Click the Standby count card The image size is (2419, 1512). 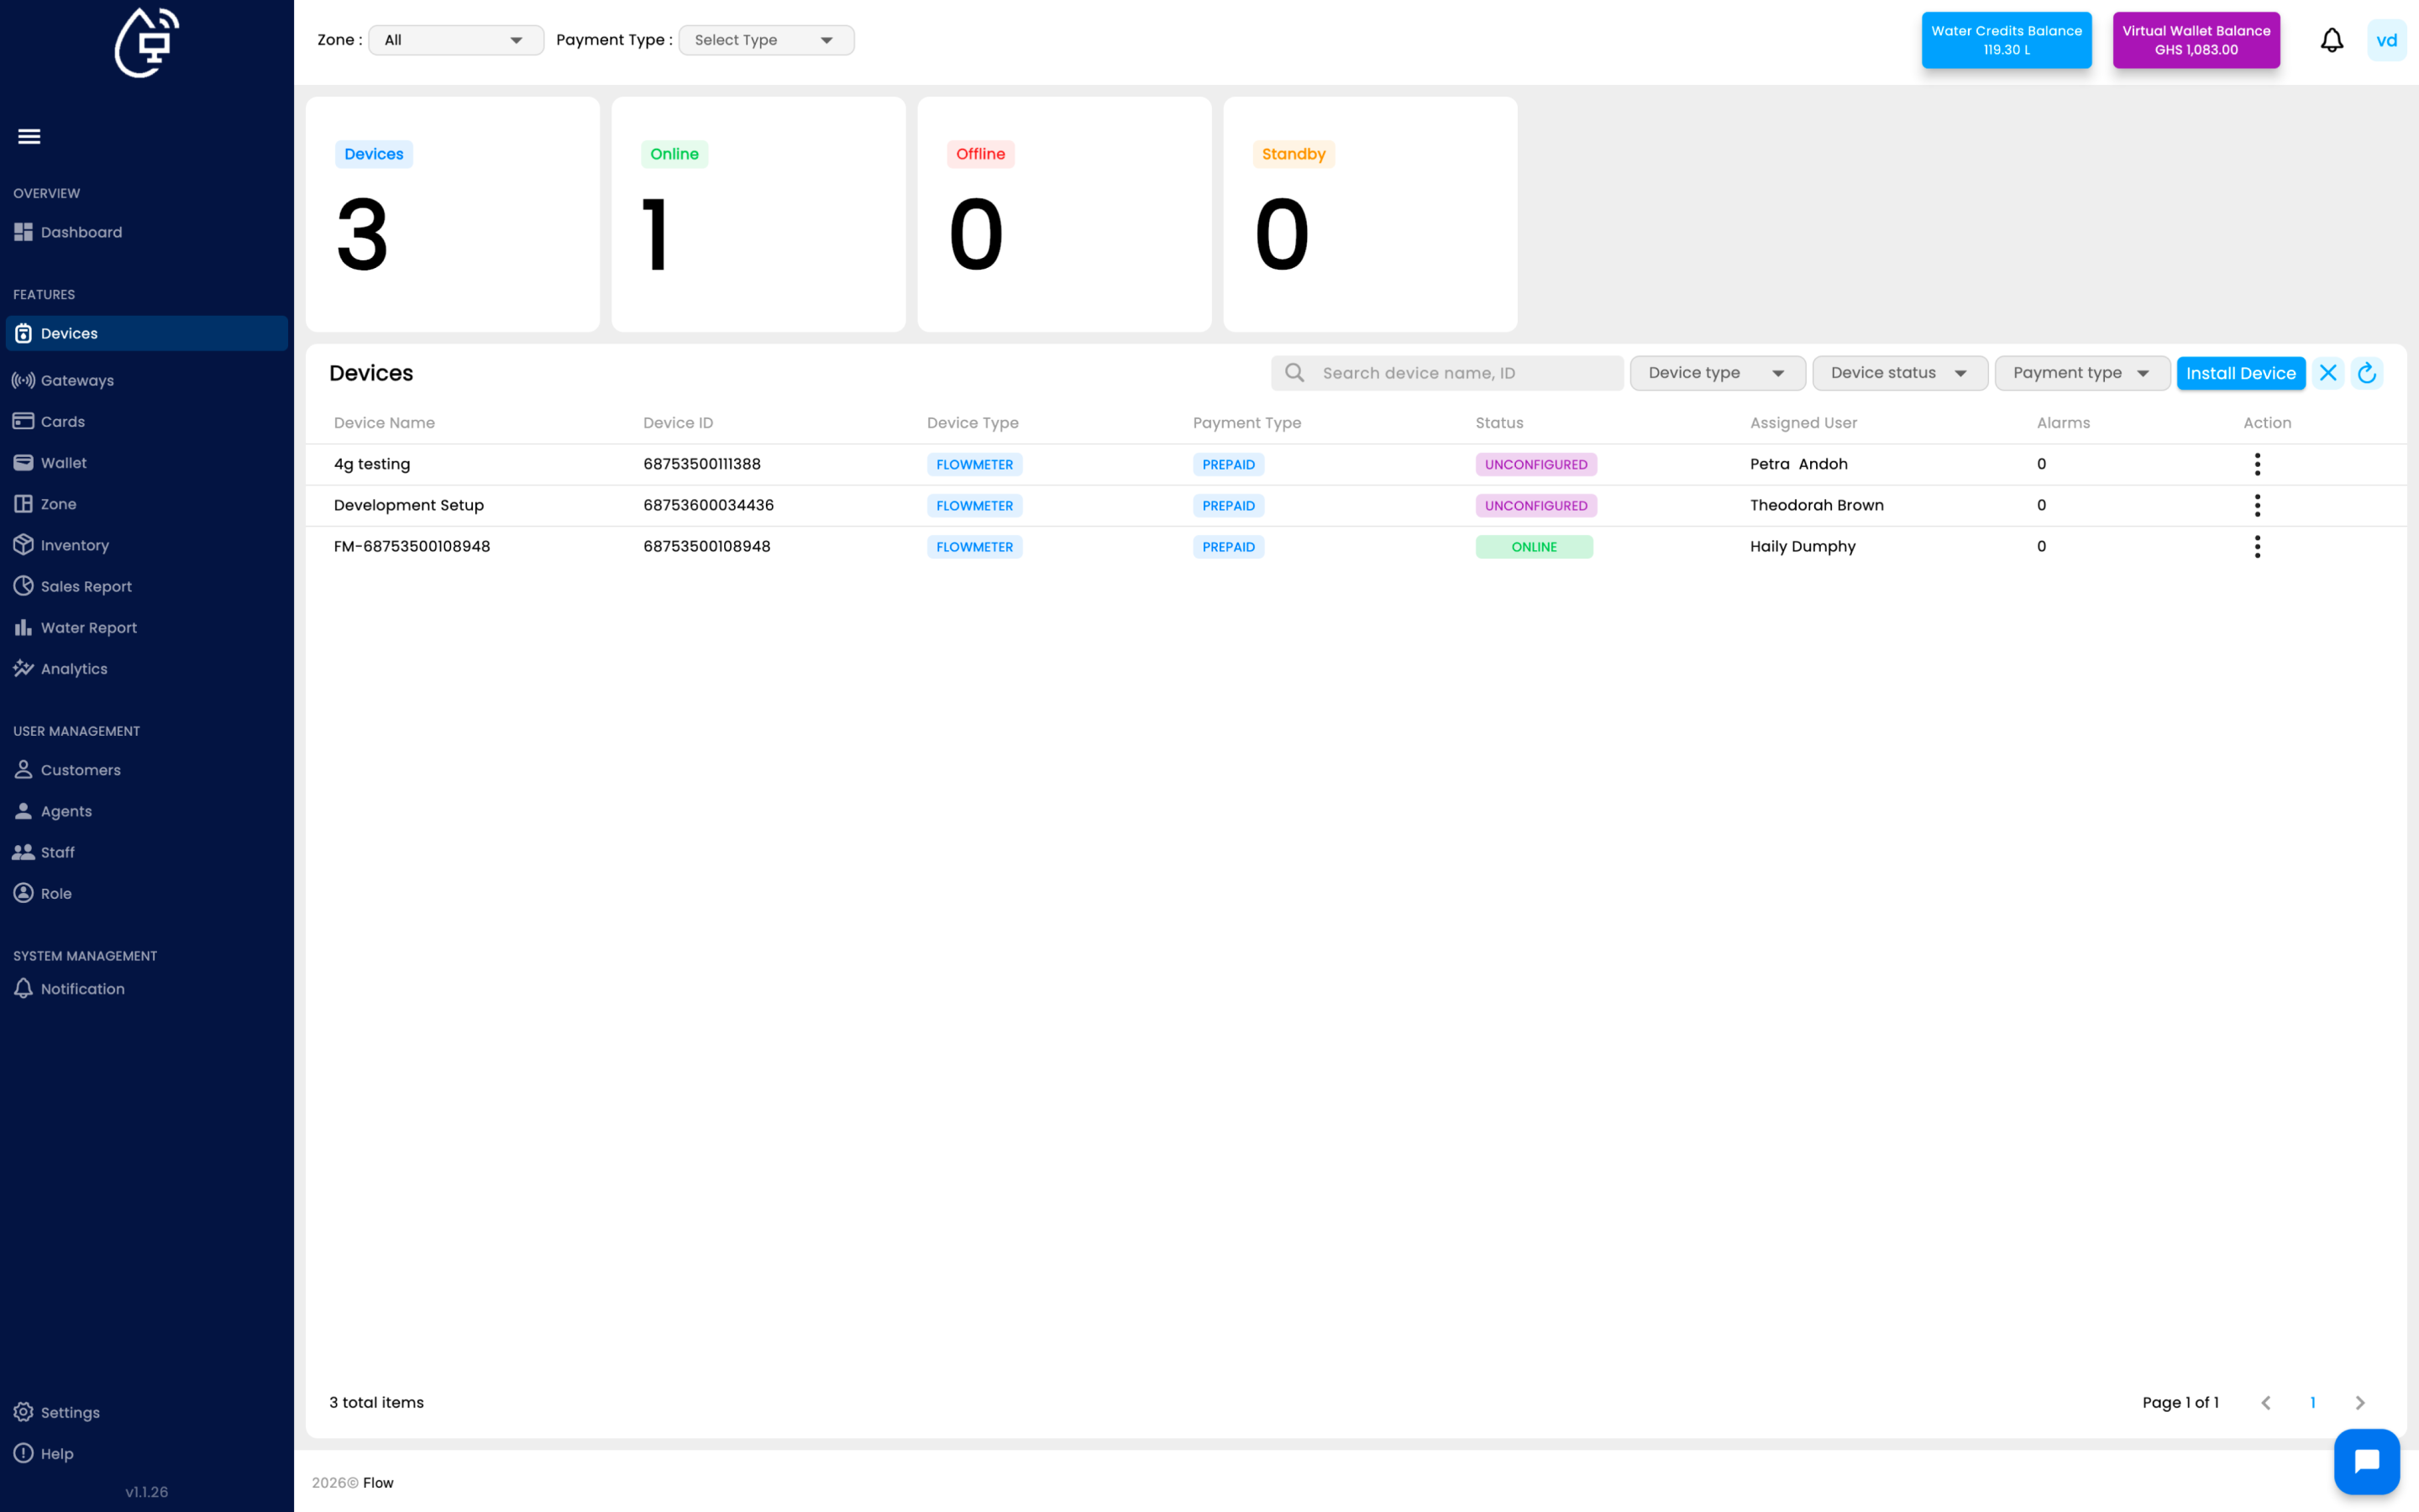[1371, 214]
